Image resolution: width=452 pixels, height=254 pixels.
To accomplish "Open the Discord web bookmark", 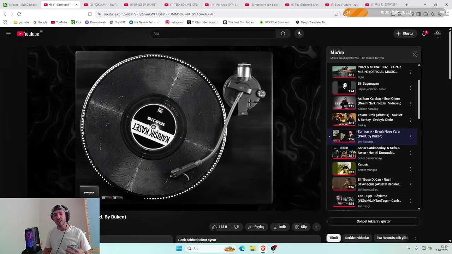I will 95,22.
